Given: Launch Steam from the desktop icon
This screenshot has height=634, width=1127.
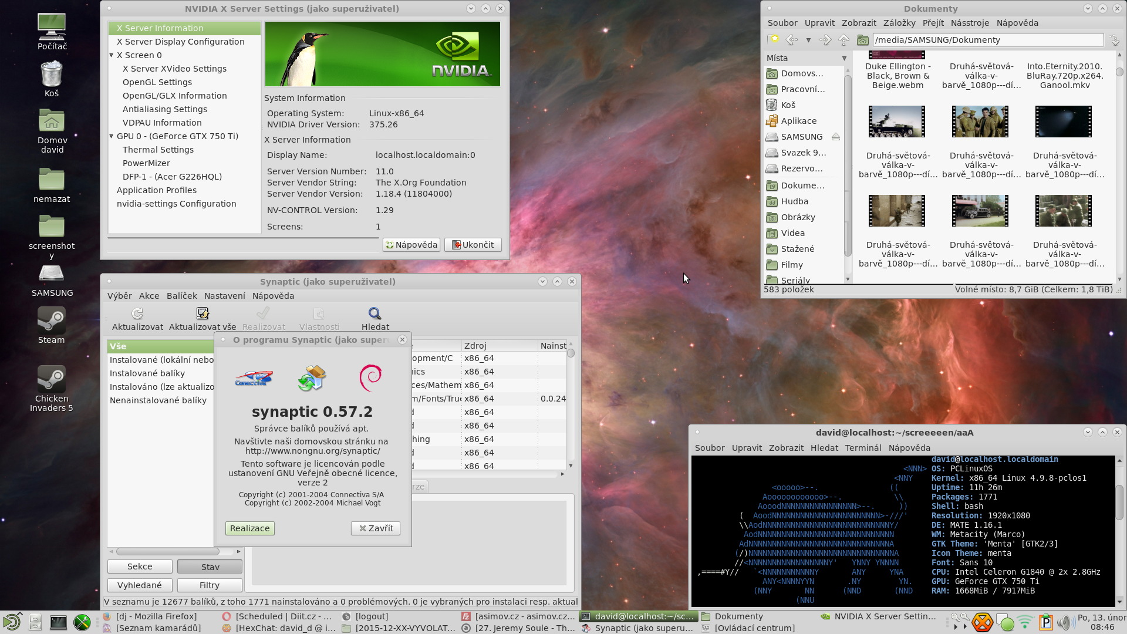Looking at the screenshot, I should click(52, 326).
